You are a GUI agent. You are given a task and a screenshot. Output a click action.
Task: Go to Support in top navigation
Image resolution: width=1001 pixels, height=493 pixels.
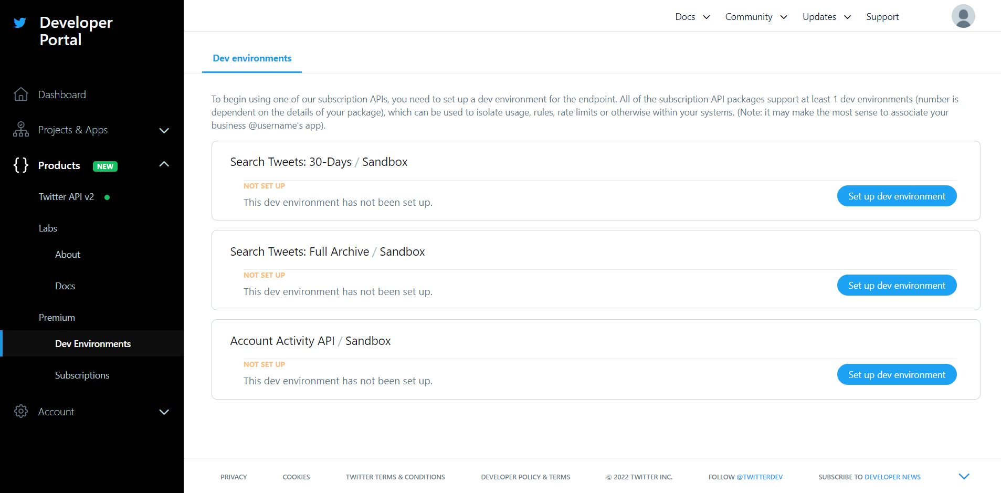882,17
